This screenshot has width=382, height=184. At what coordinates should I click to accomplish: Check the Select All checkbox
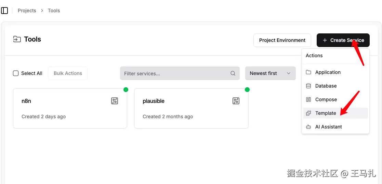click(16, 73)
